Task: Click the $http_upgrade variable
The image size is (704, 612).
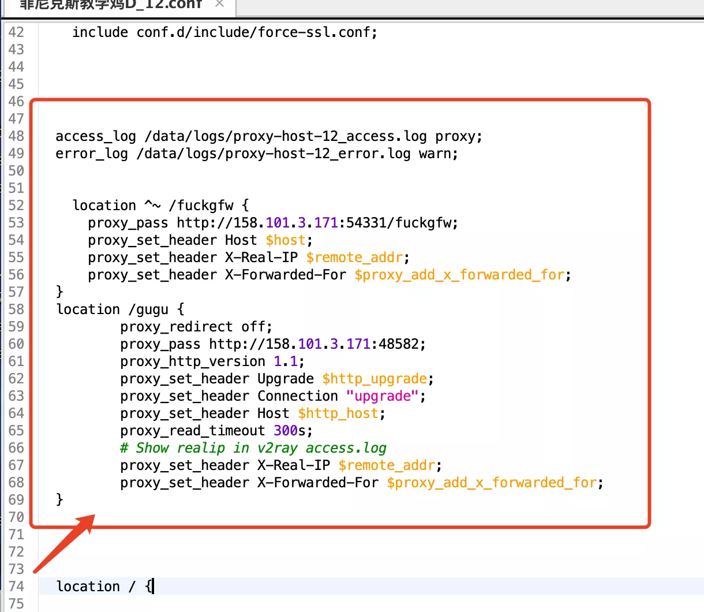Action: pos(375,379)
